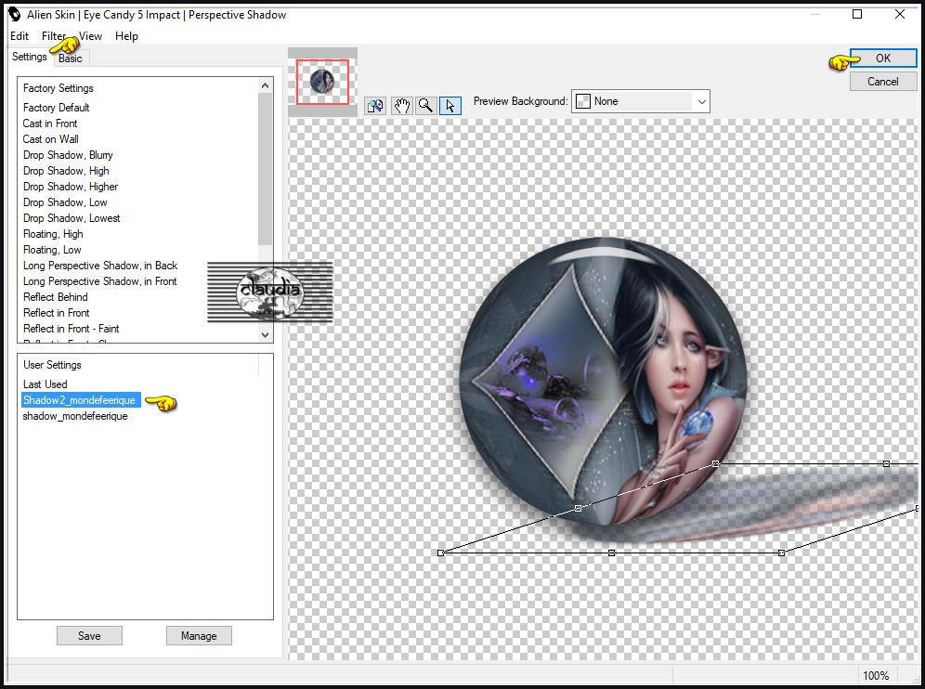Screen dimensions: 925x689
Task: Click the shadow box bottom-left corner handle
Action: tap(440, 552)
